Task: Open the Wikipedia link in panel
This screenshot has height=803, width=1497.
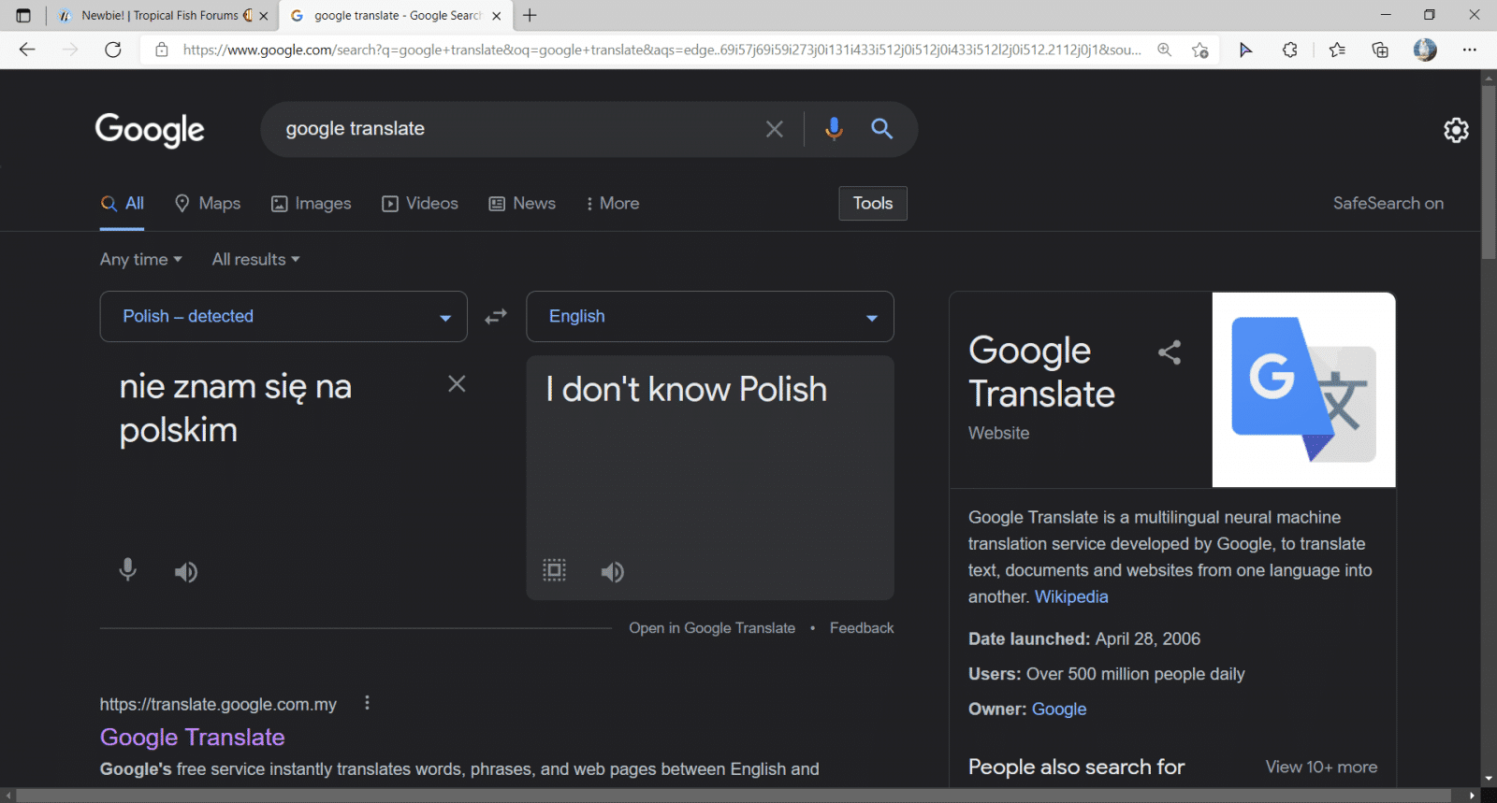Action: point(1071,596)
